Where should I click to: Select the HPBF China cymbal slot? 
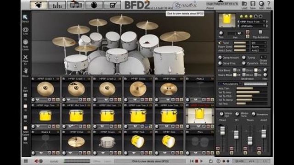point(138,89)
